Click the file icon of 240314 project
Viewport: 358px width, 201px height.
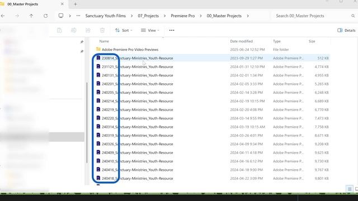(x=98, y=127)
